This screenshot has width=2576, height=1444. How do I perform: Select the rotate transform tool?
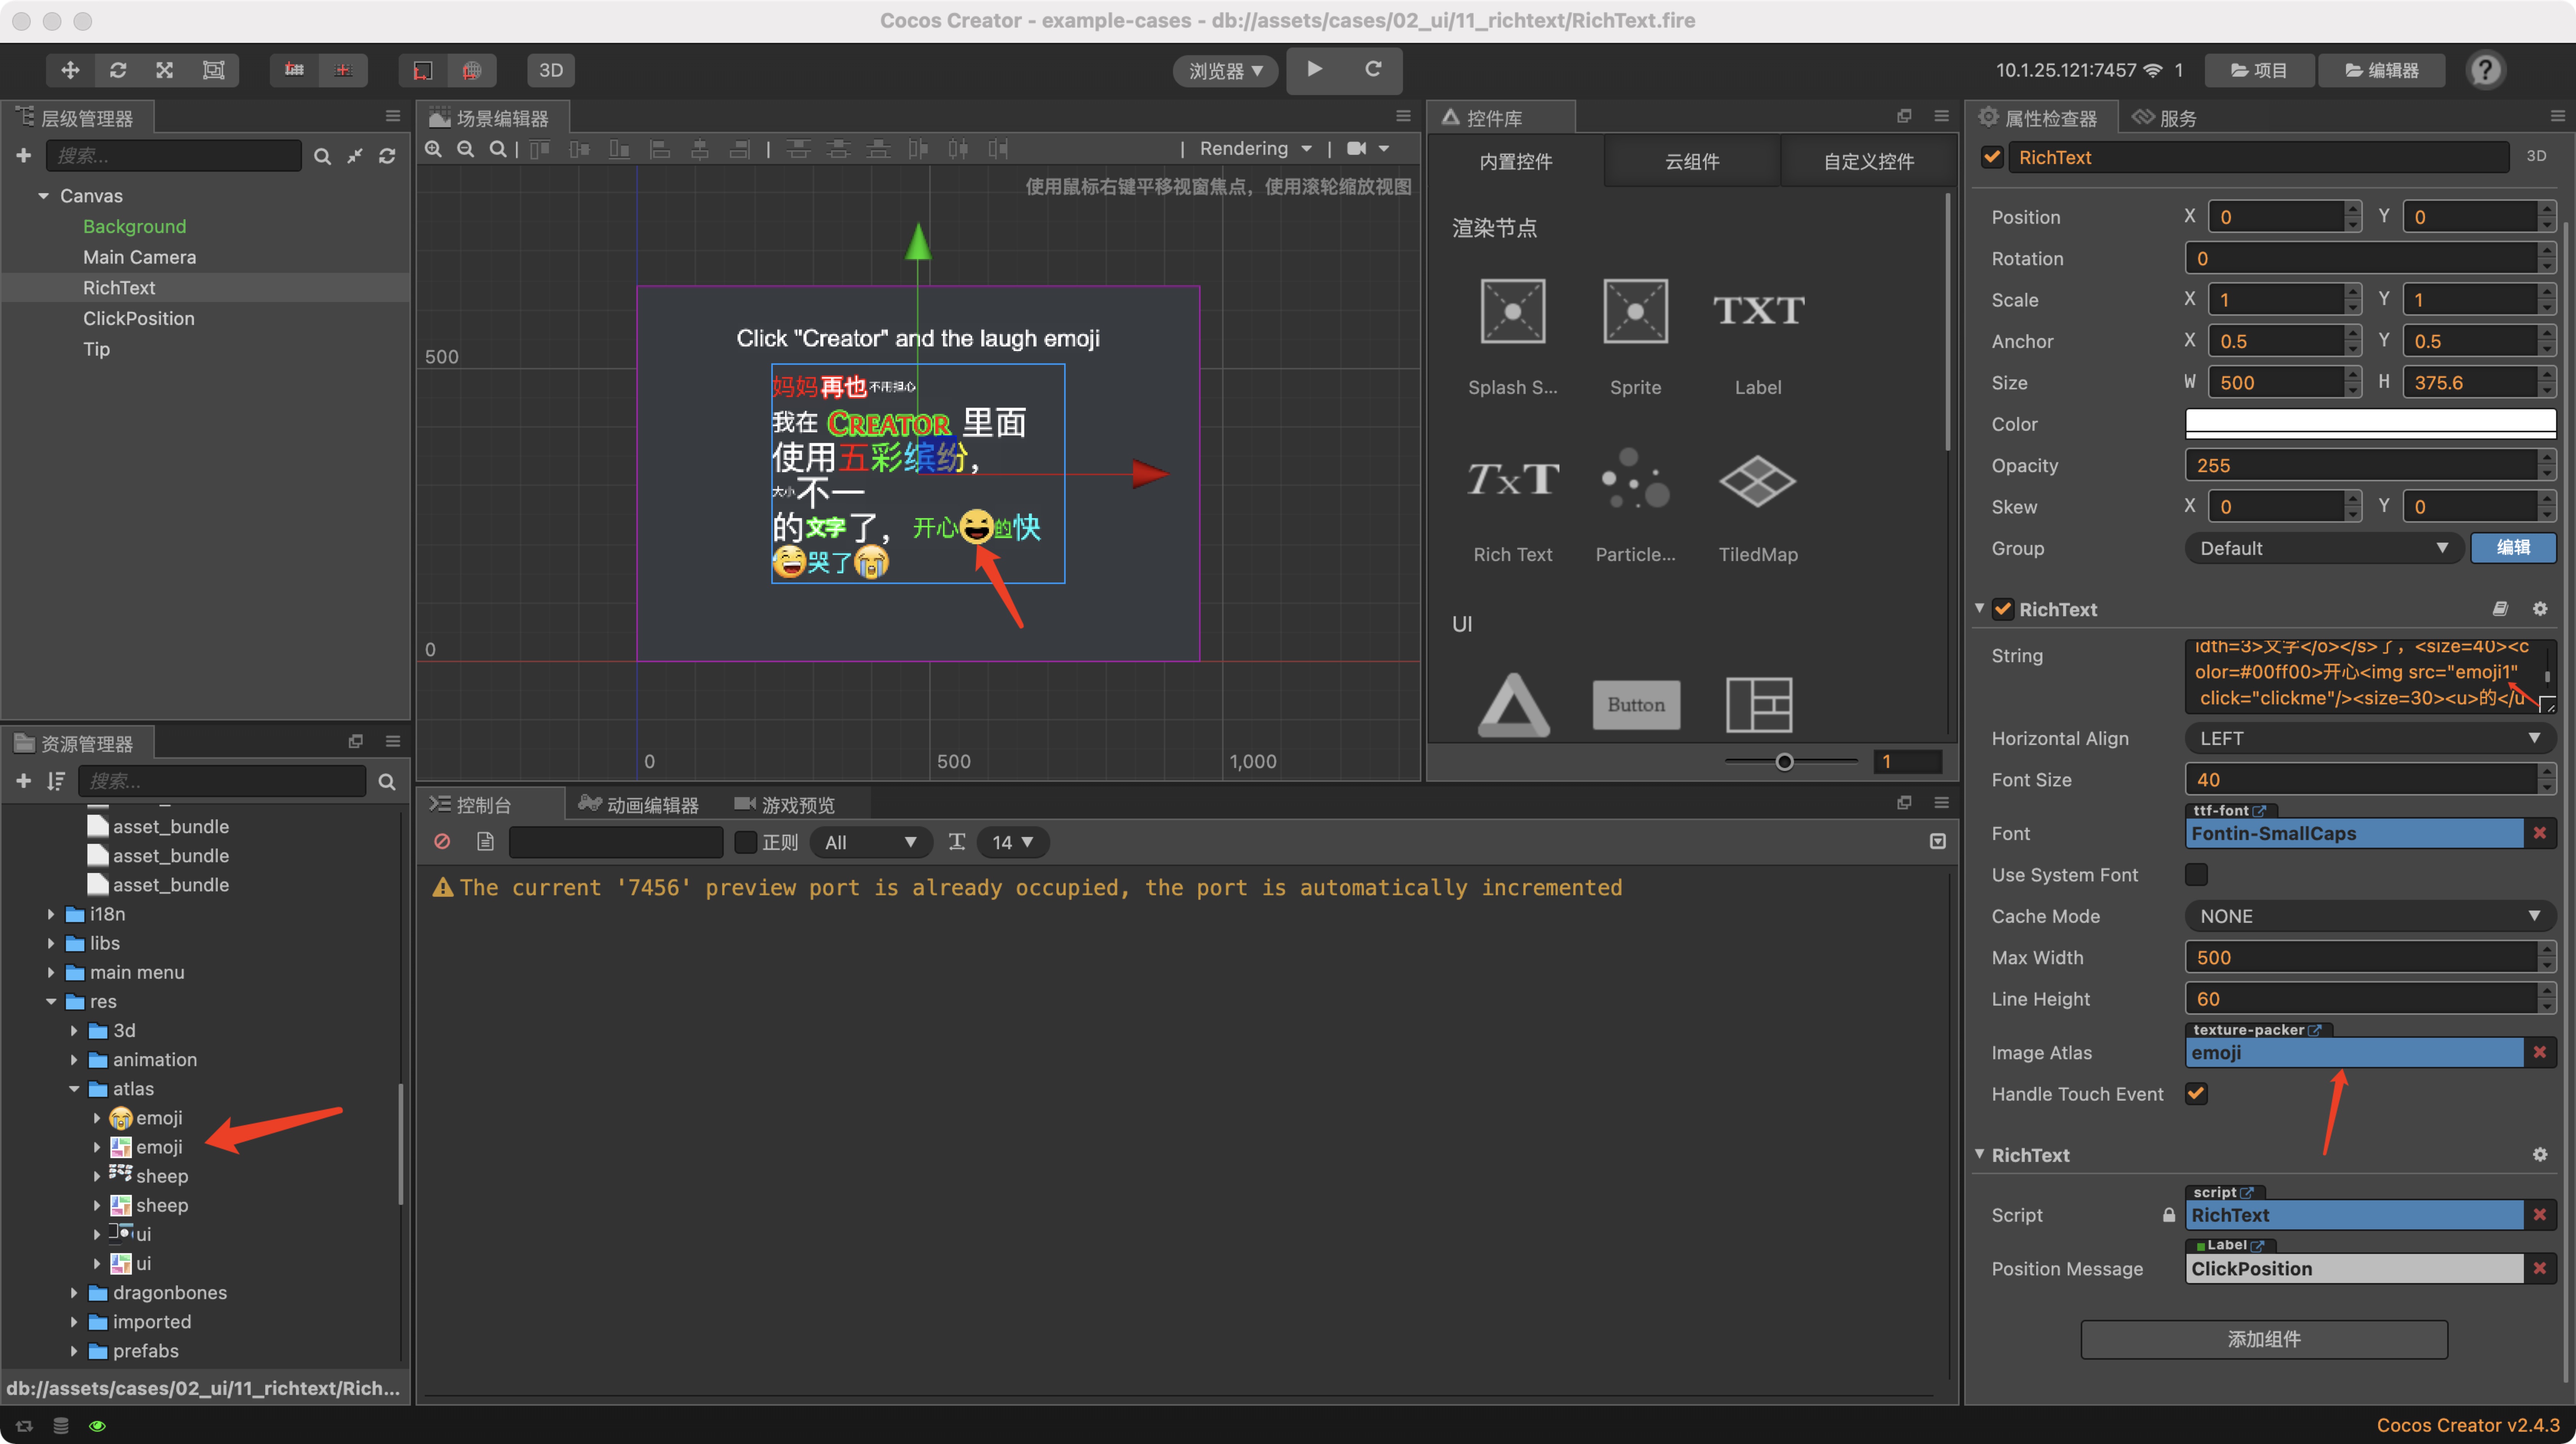tap(118, 70)
